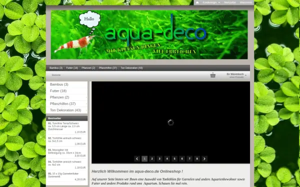Jump to slide 1
This screenshot has height=187, width=300.
[144, 159]
